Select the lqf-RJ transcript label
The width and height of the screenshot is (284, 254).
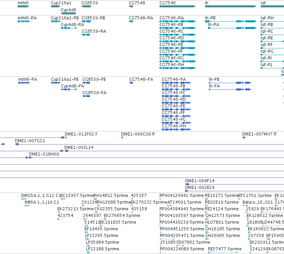pos(266,65)
